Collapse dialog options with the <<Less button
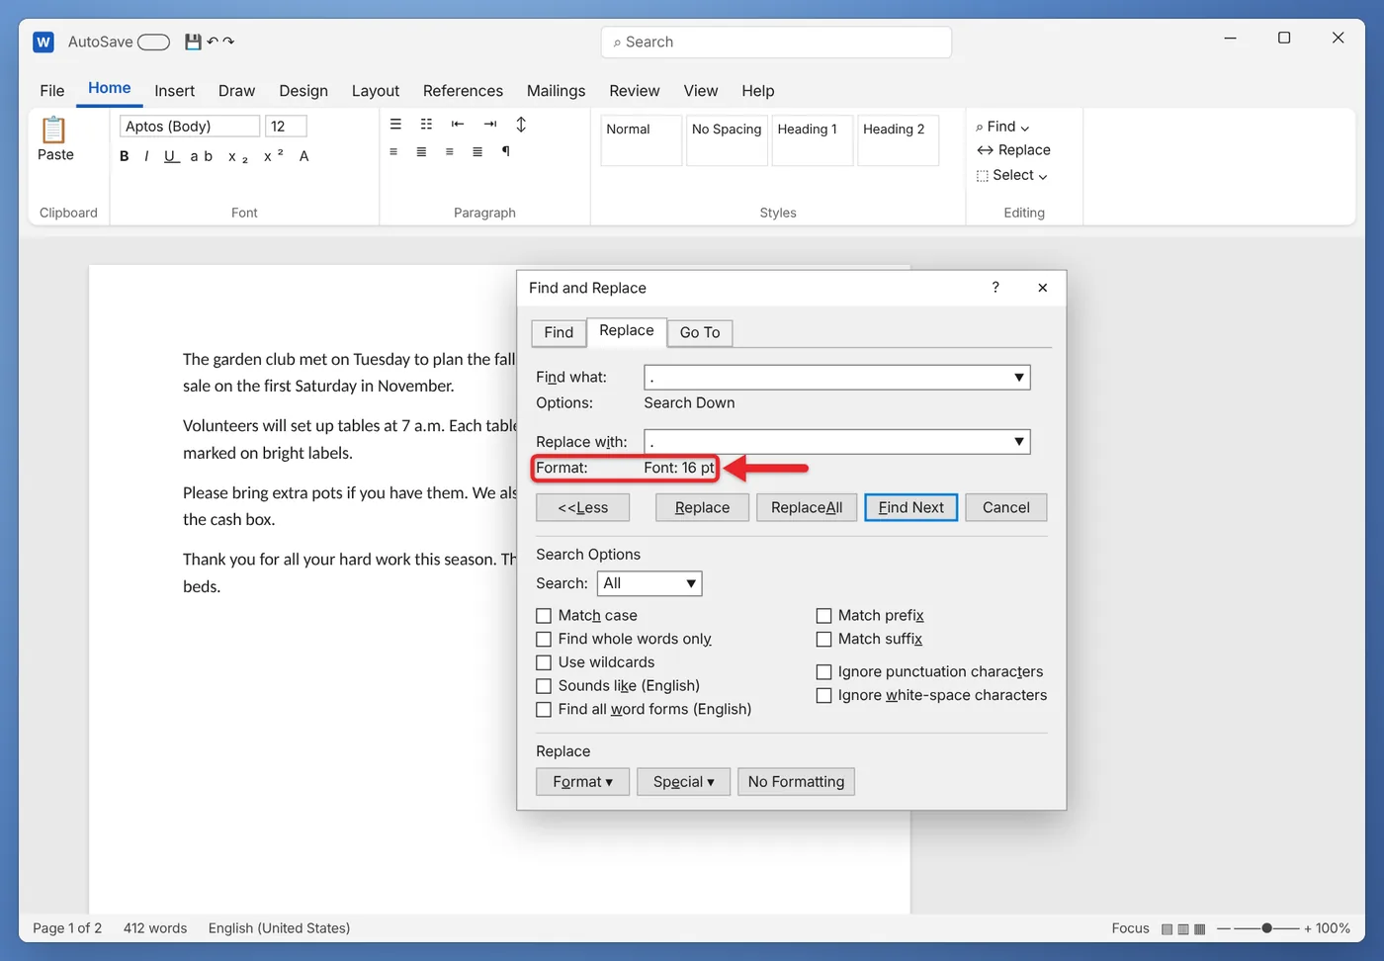This screenshot has height=961, width=1384. click(582, 508)
